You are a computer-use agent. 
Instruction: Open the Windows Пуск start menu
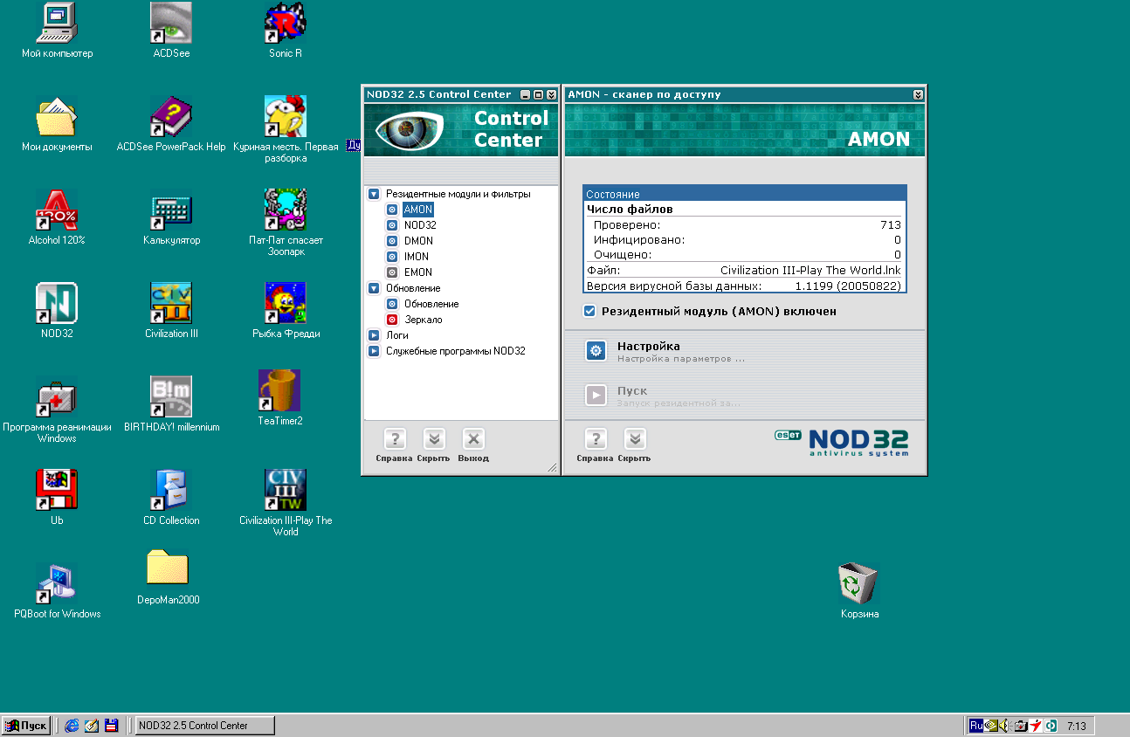tap(26, 726)
